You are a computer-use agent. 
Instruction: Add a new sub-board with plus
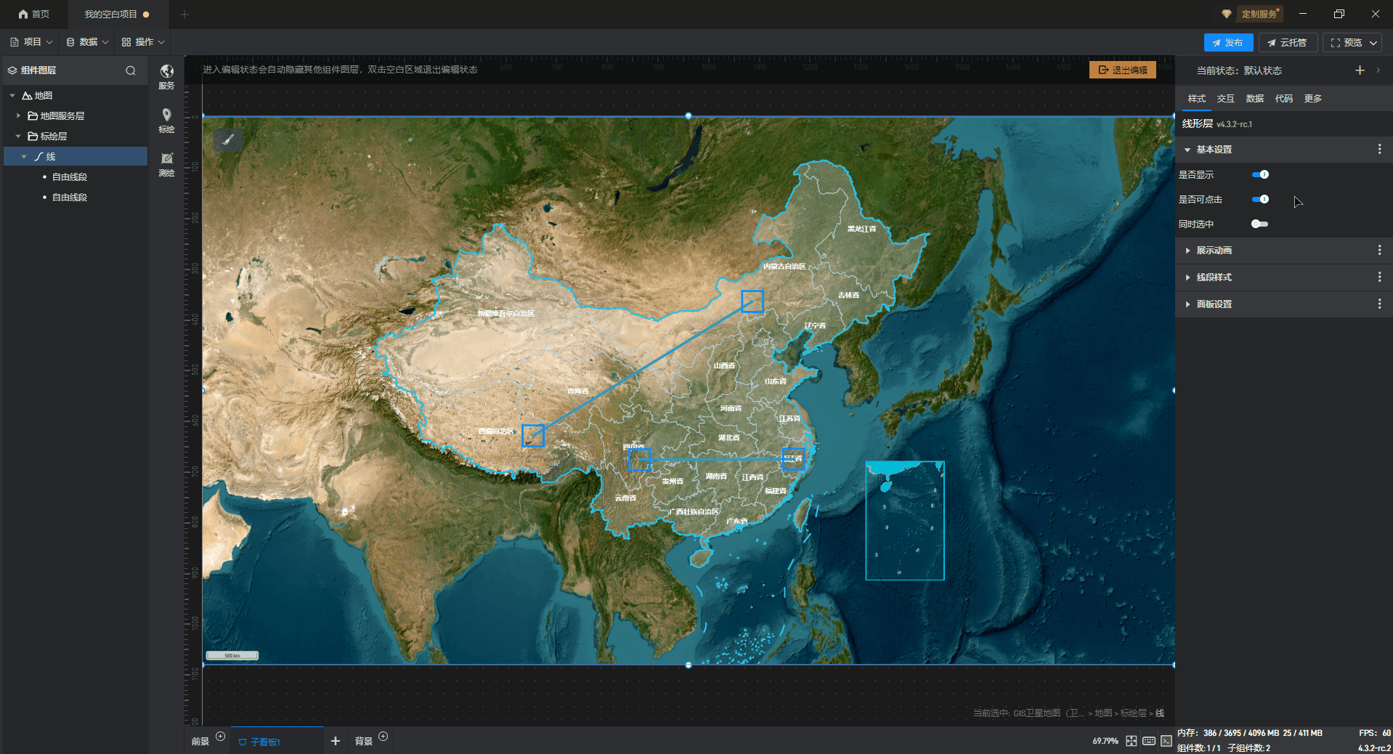coord(336,741)
